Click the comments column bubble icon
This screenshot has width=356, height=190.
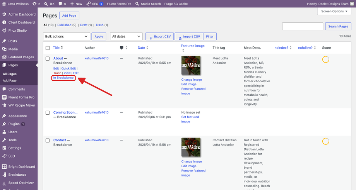[x=122, y=48]
